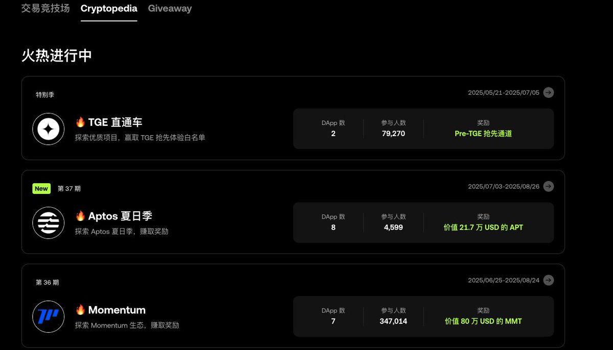613x350 pixels.
Task: Open the TGE 直通车 title link
Action: (x=116, y=122)
